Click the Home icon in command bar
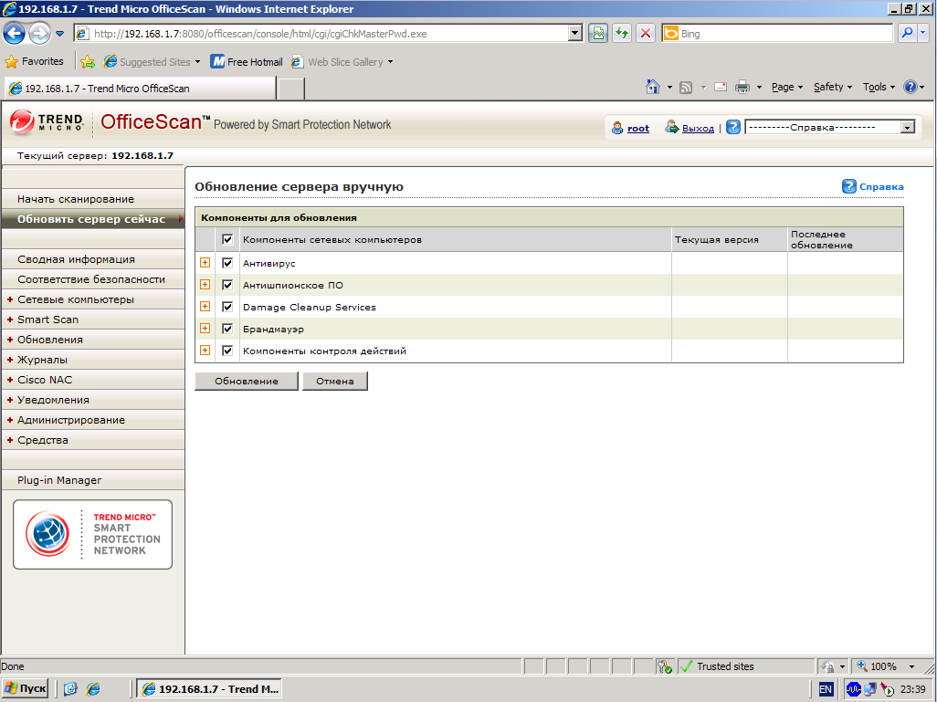This screenshot has width=937, height=702. tap(653, 88)
